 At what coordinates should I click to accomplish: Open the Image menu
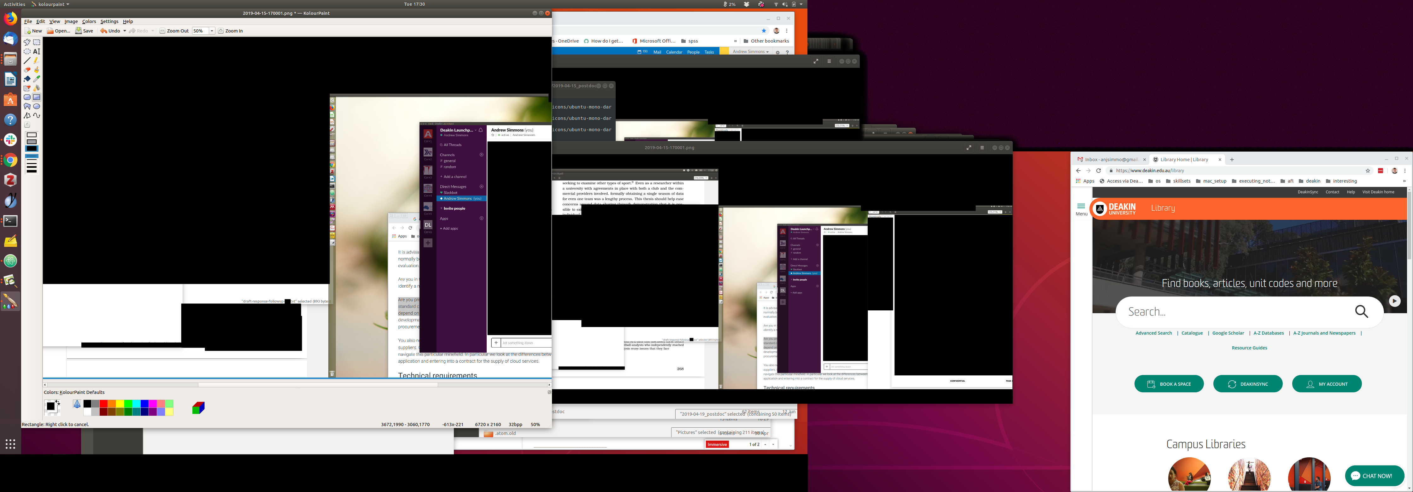tap(71, 22)
